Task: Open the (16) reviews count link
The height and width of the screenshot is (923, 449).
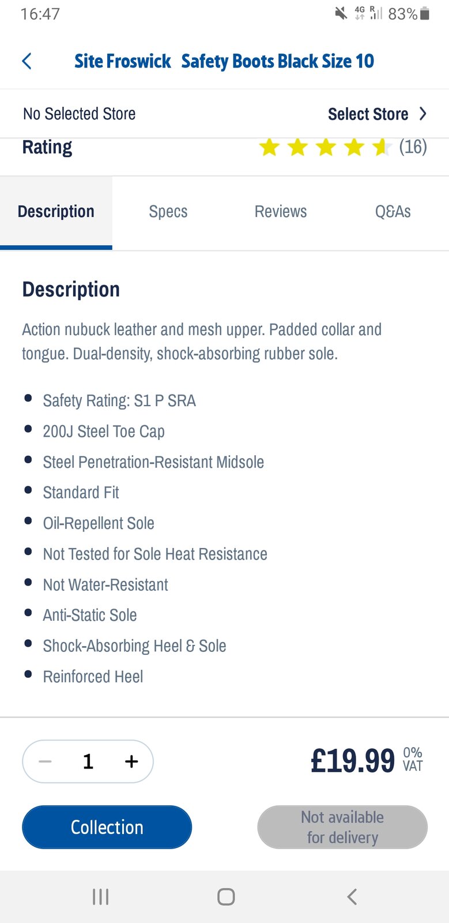Action: point(413,147)
